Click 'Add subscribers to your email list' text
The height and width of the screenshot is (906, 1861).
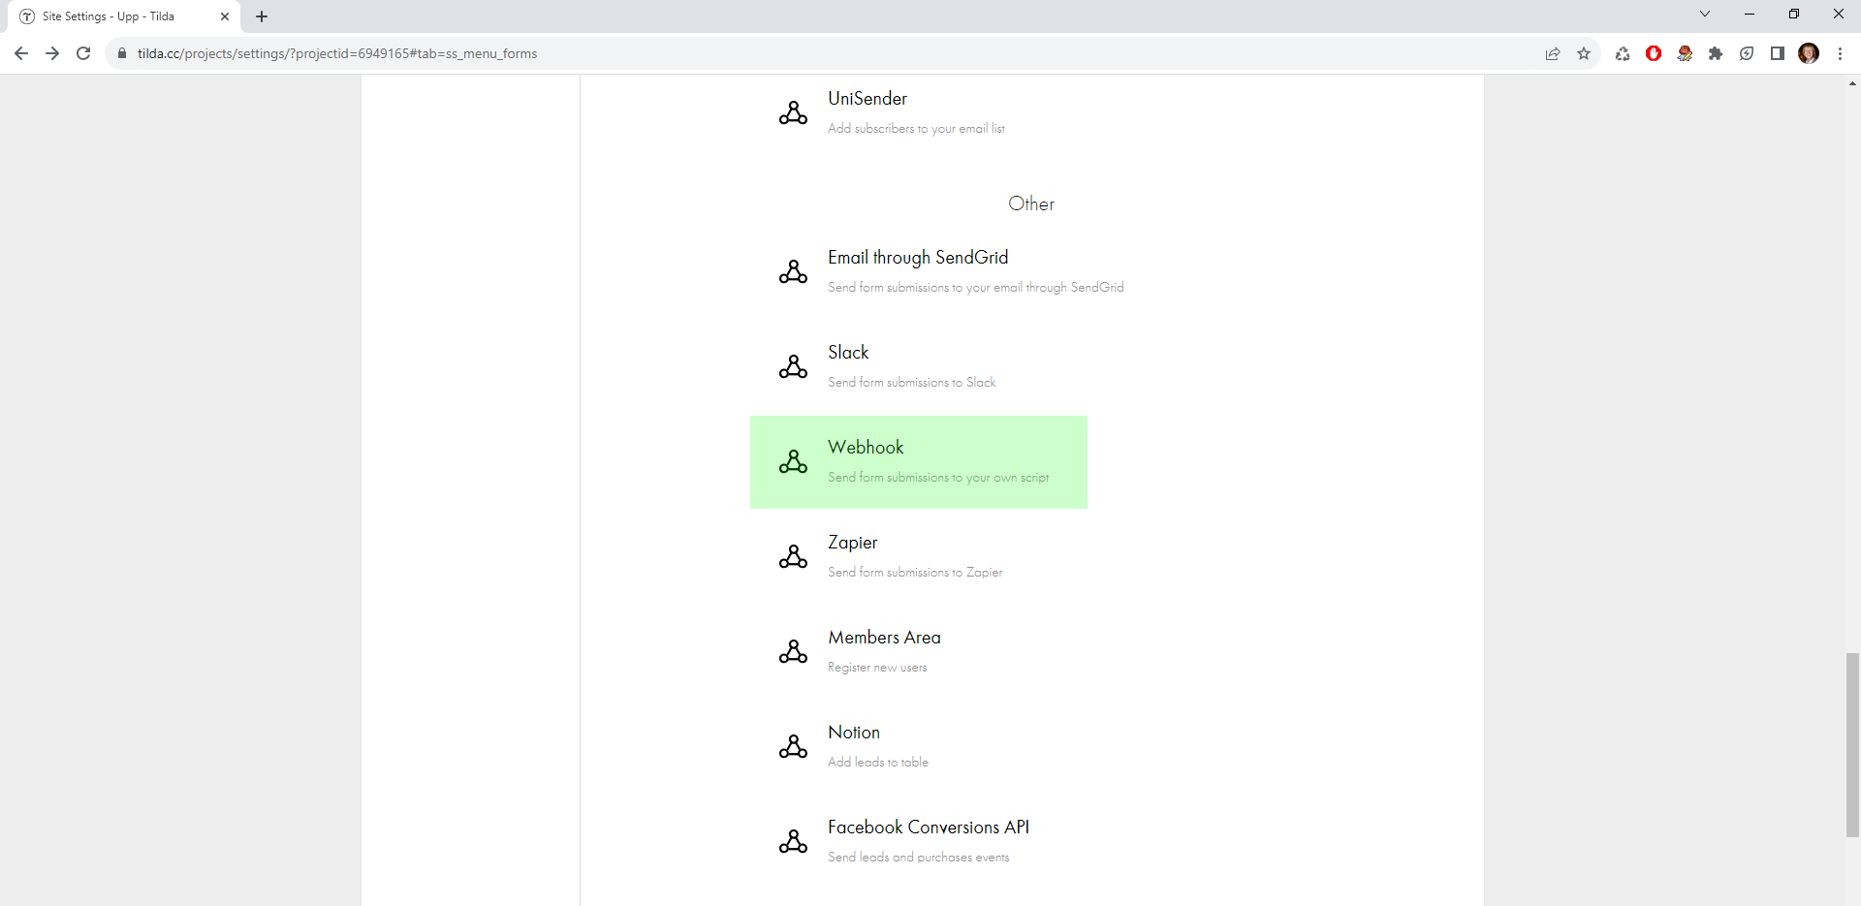point(916,129)
